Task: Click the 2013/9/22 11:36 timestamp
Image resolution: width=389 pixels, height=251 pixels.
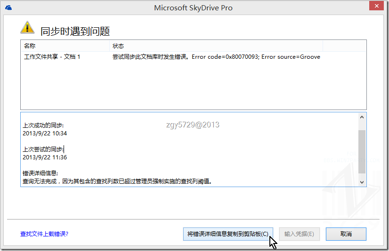Action: (x=45, y=157)
